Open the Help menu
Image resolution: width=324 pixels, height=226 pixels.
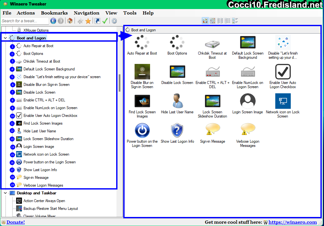pyautogui.click(x=148, y=13)
